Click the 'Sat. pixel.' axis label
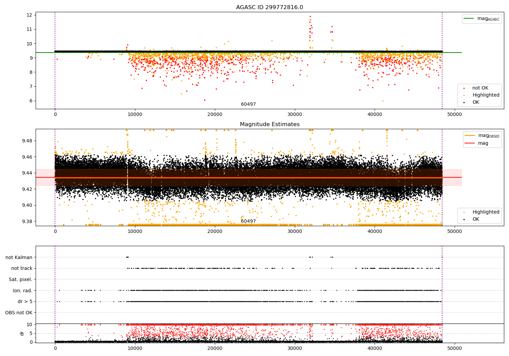This screenshot has height=356, width=509. coord(21,279)
